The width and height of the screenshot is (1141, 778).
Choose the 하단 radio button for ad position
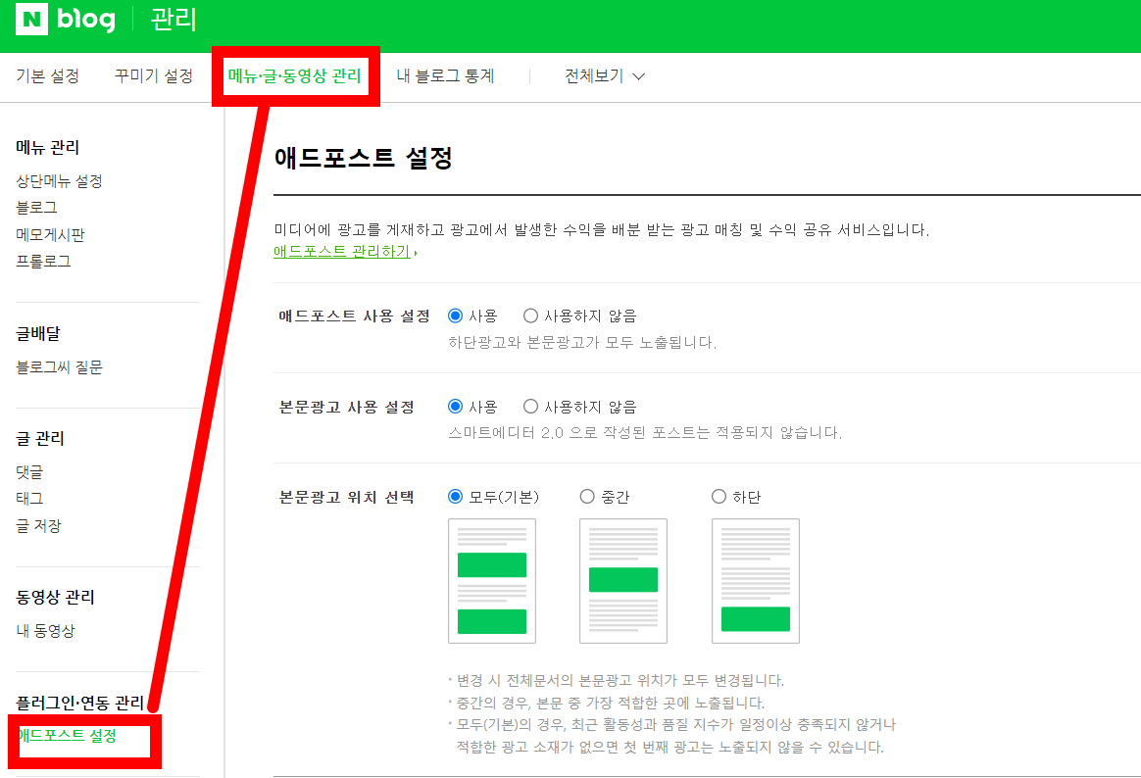click(717, 497)
